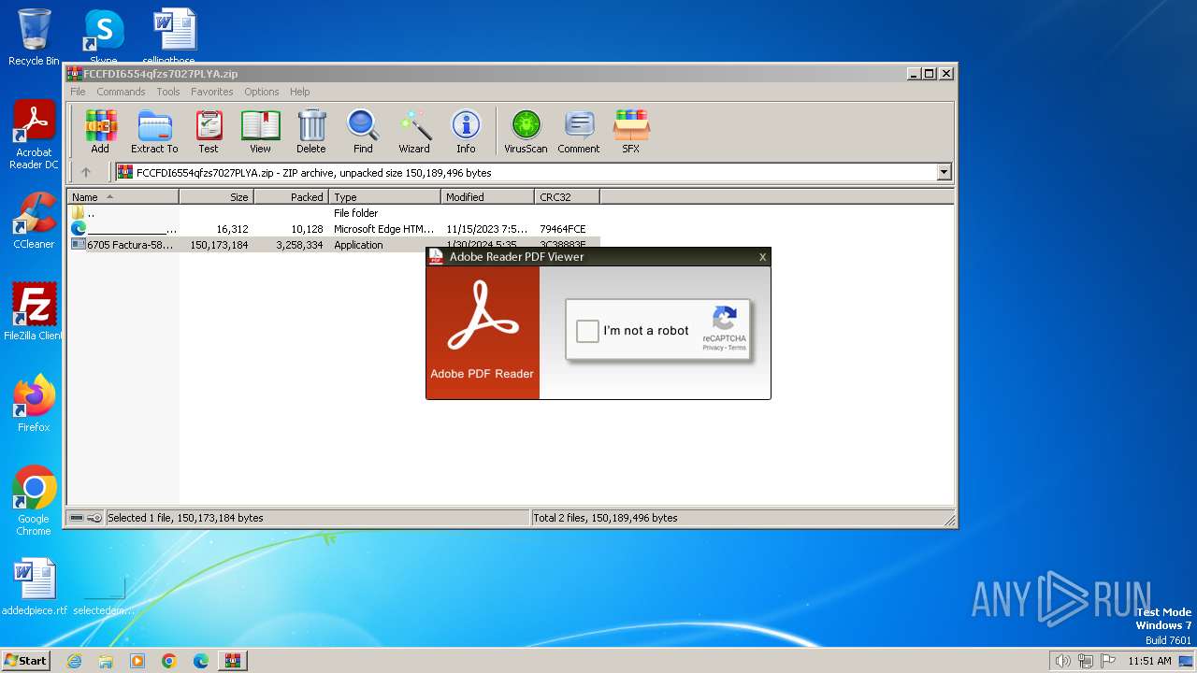Click the Action Center flag icon
This screenshot has height=673, width=1197.
click(x=1108, y=661)
